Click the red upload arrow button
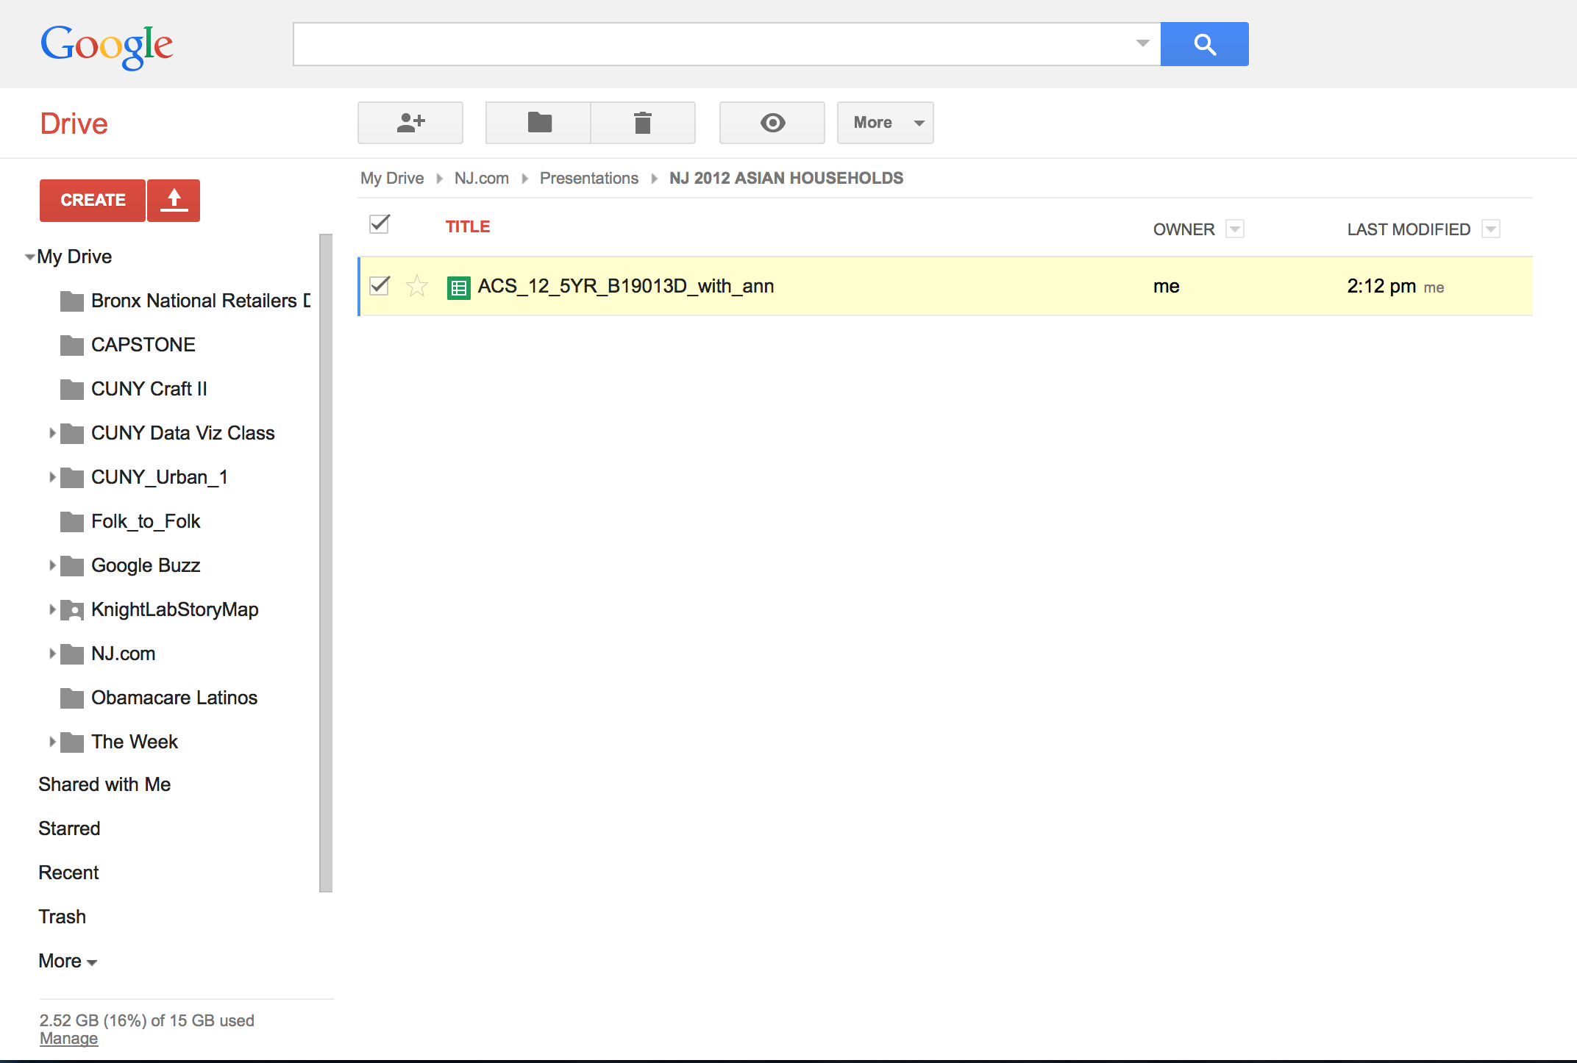 click(x=174, y=200)
